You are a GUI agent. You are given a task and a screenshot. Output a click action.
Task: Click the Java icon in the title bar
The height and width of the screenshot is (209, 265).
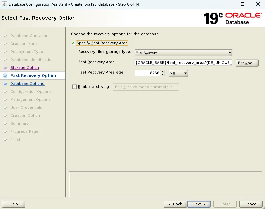pyautogui.click(x=4, y=4)
